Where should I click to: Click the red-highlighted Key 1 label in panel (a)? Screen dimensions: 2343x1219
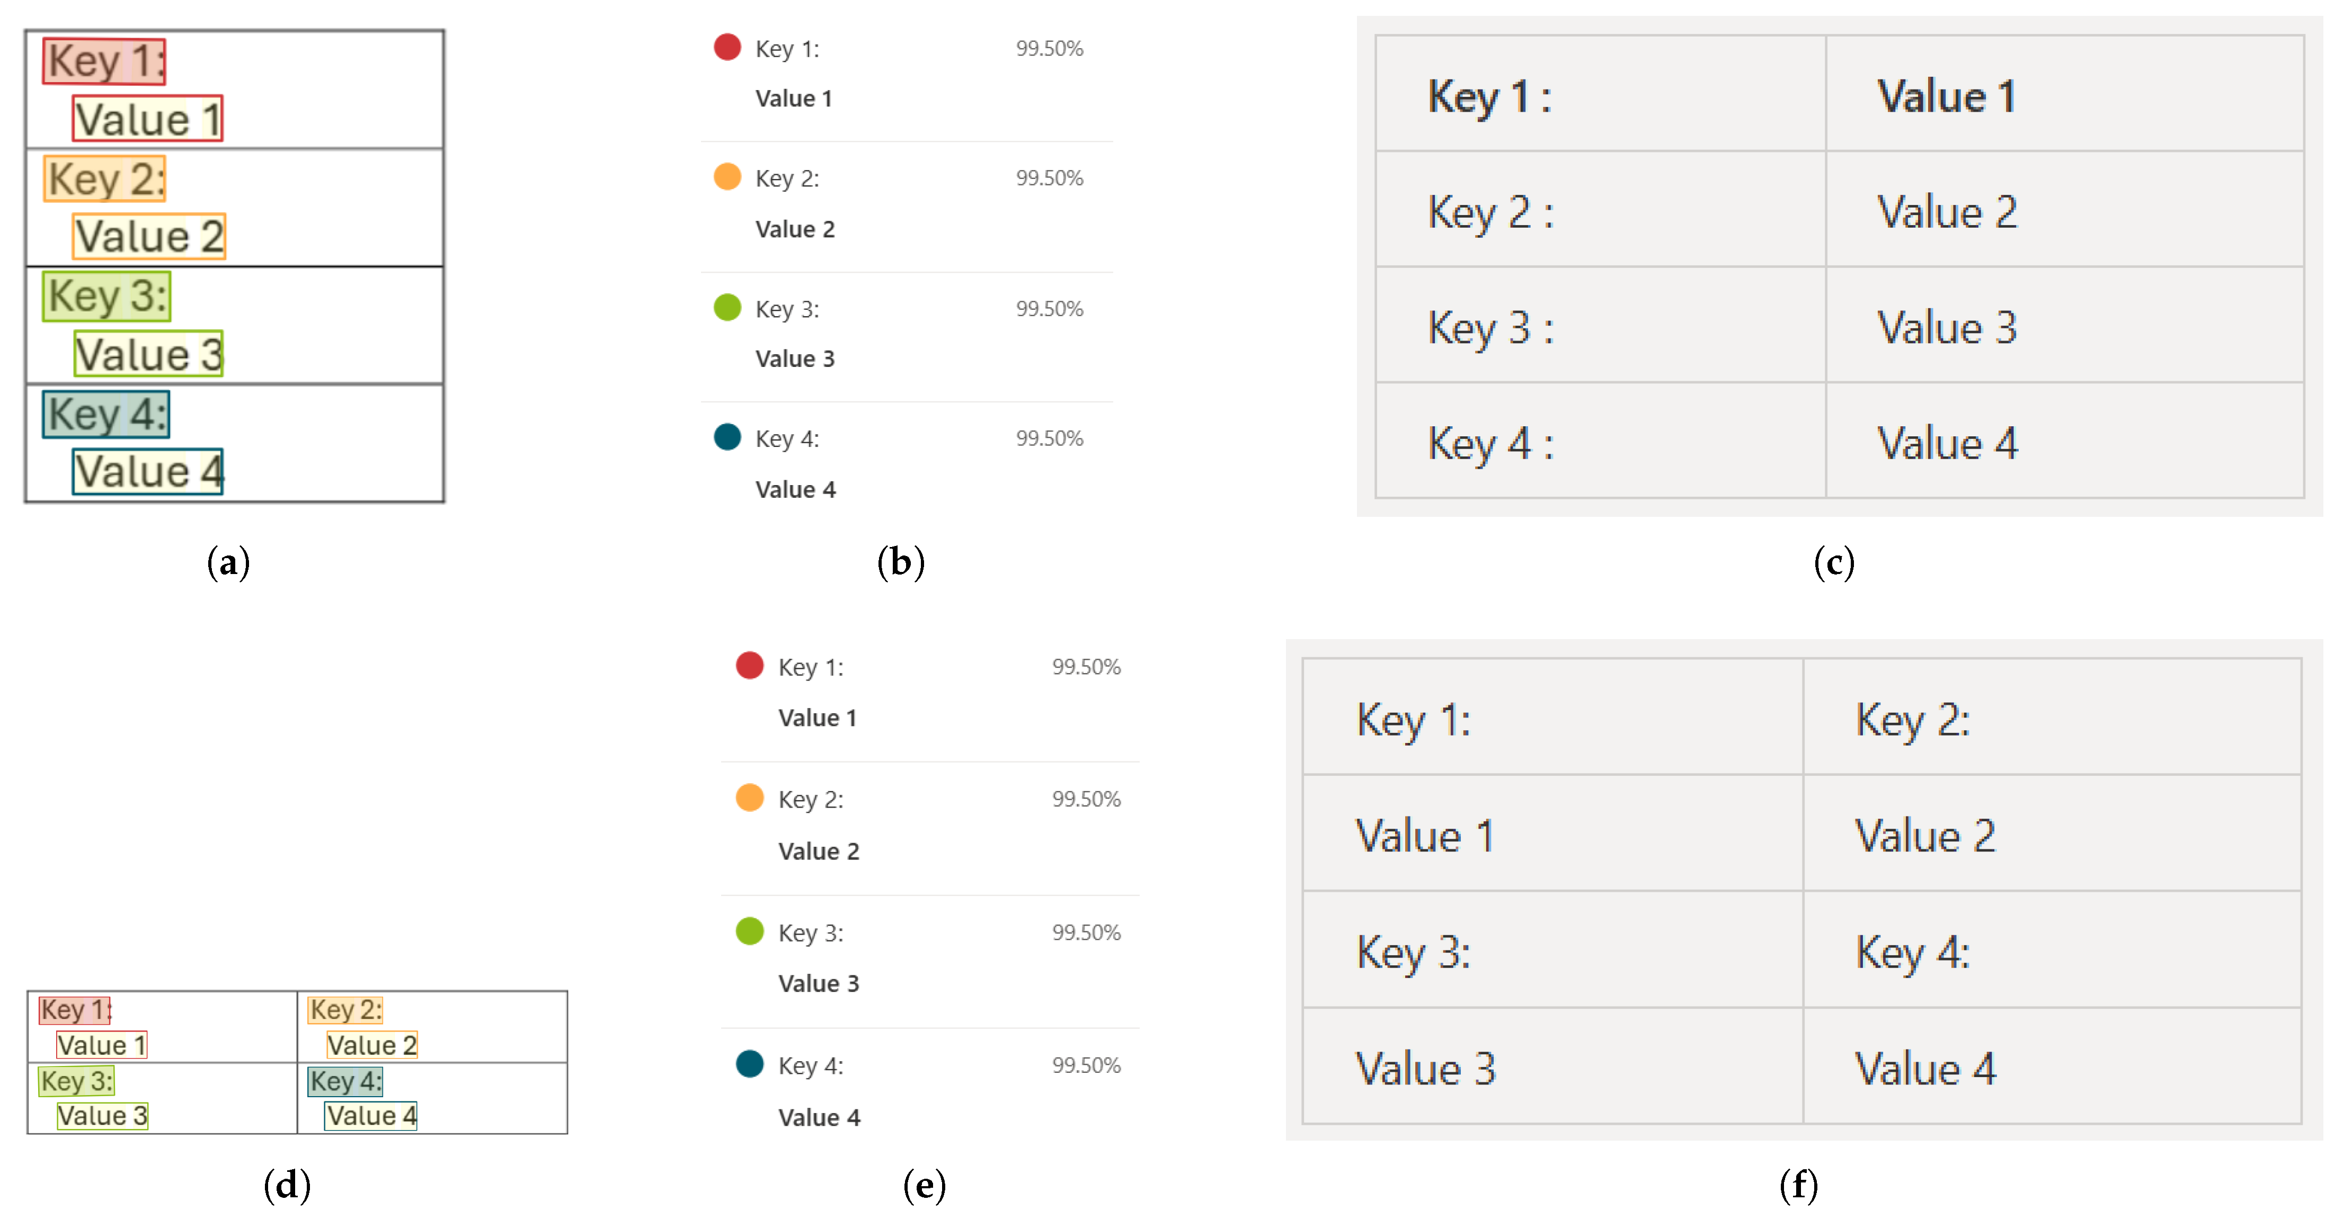point(104,62)
